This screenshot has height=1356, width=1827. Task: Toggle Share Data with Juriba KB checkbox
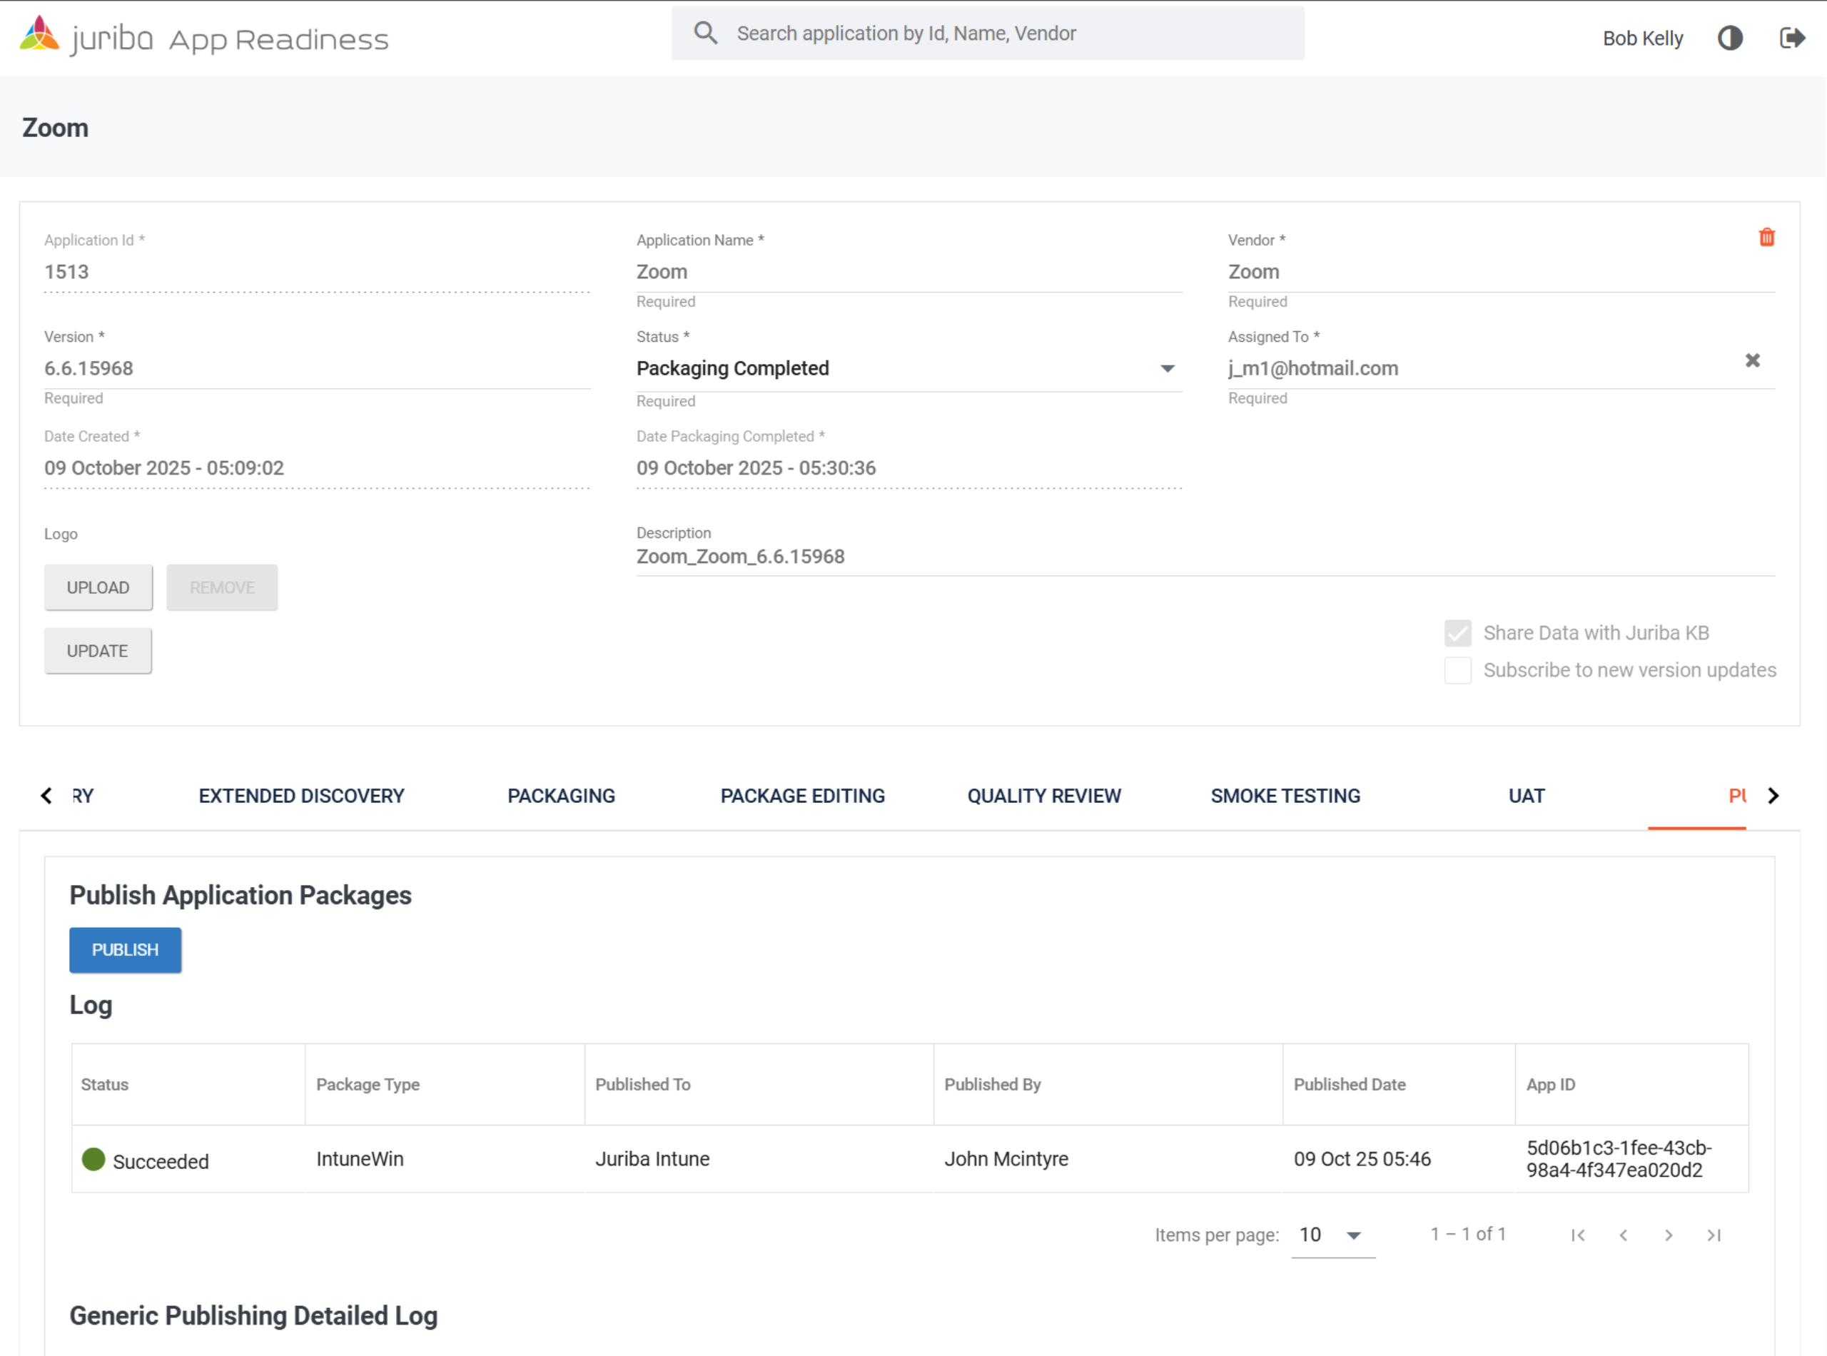pos(1457,633)
